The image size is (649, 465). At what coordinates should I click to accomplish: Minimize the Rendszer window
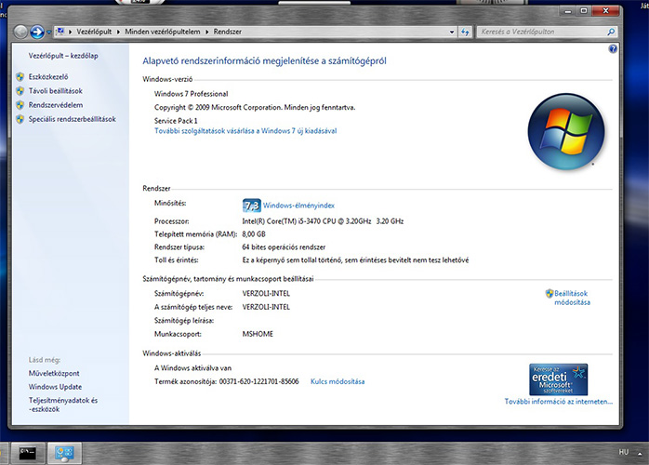[567, 11]
